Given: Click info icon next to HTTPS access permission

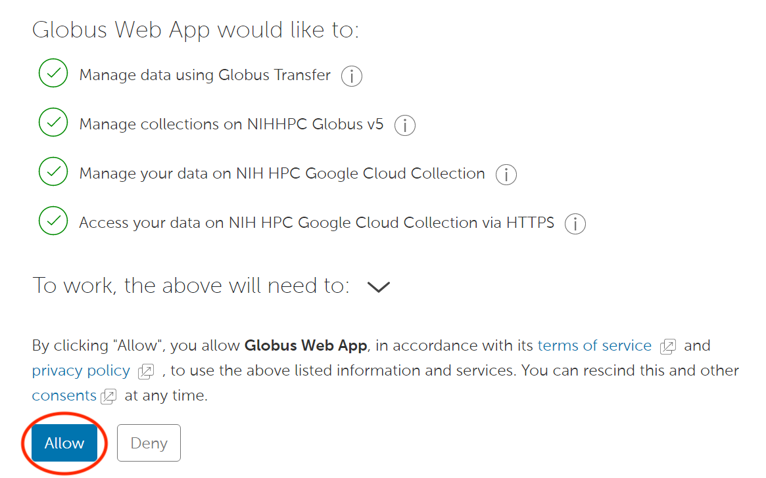Looking at the screenshot, I should [575, 224].
